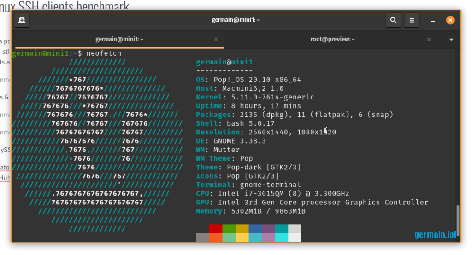Click the '2560x1440' resolution value

tap(268, 132)
